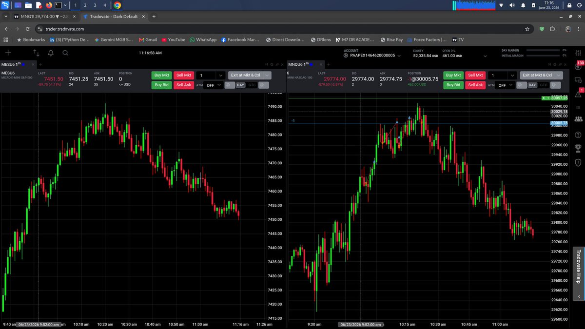This screenshot has height=329, width=585.
Task: Open the YouTube bookmark
Action: (x=174, y=40)
